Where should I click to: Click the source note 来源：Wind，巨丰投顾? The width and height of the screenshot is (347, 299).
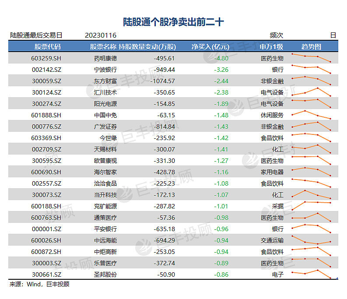pos(40,284)
